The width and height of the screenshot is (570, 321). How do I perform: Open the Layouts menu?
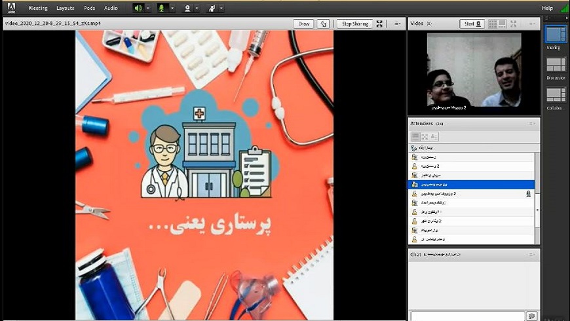click(66, 8)
